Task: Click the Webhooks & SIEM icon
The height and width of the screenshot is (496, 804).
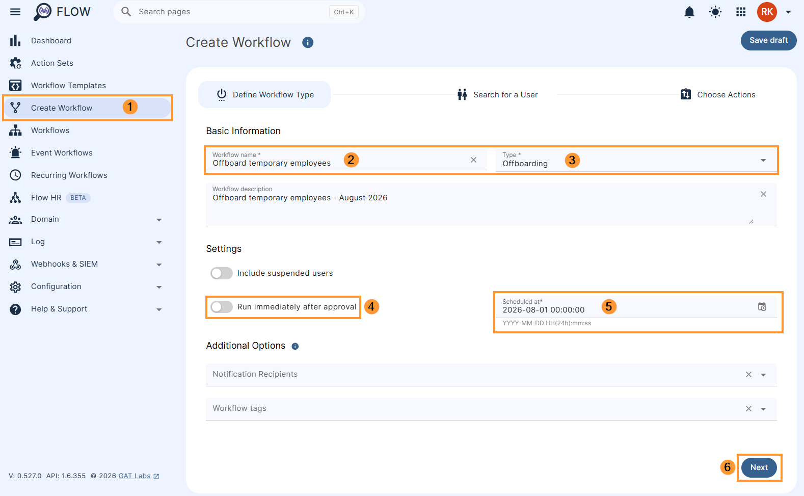Action: tap(15, 264)
